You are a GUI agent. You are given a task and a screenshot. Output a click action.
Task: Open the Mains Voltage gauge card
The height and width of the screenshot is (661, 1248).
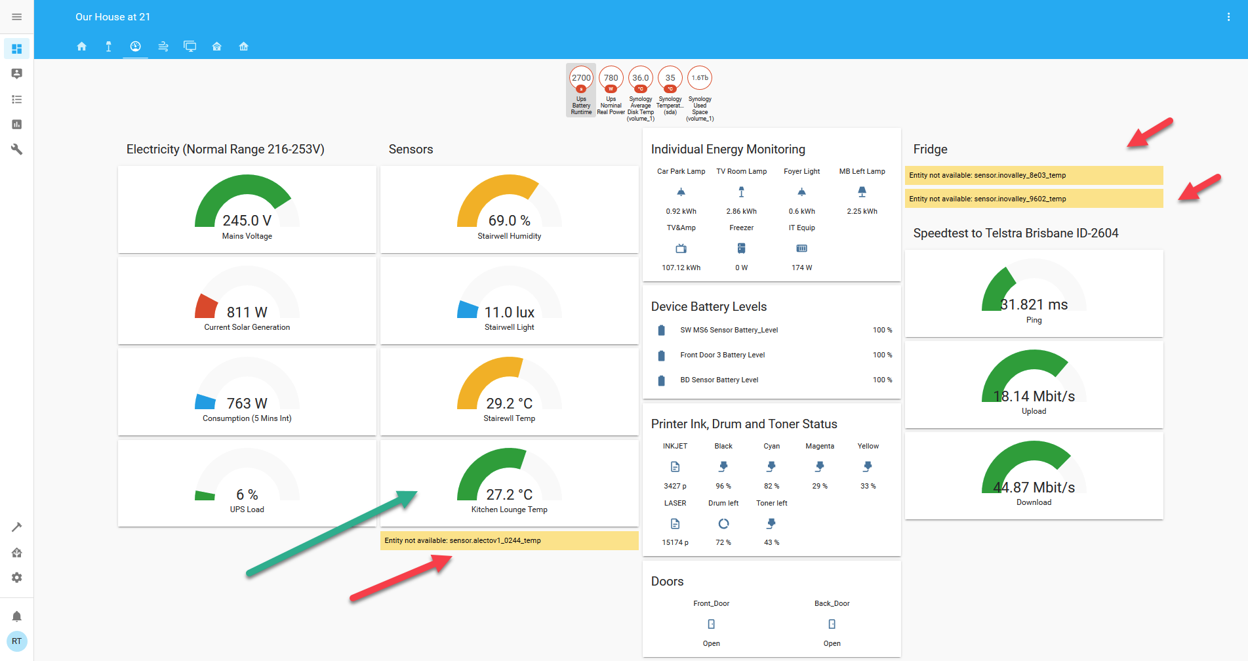[247, 209]
